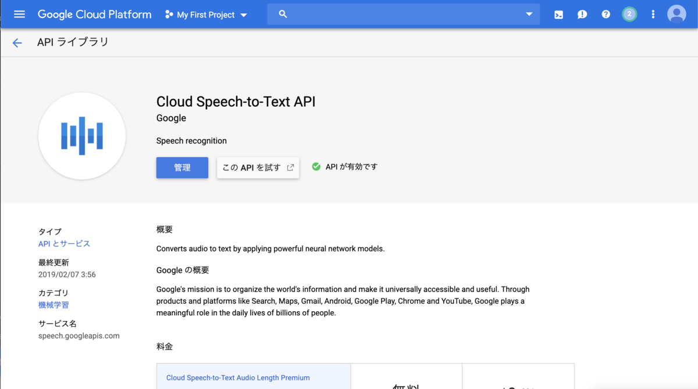Image resolution: width=698 pixels, height=389 pixels.
Task: Focus the top search input field
Action: tap(403, 14)
